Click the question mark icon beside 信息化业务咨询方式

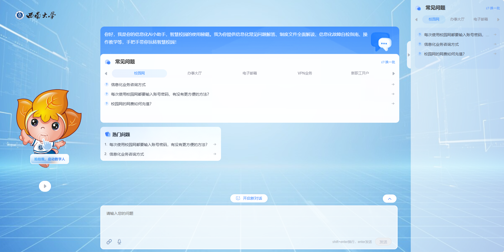click(107, 84)
